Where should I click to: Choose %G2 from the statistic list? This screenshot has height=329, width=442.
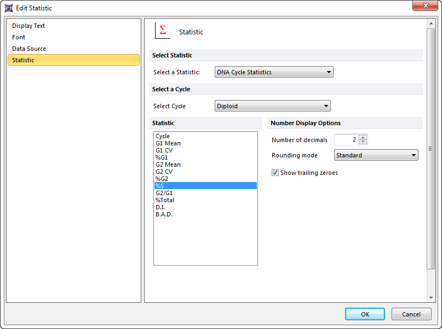pyautogui.click(x=162, y=179)
